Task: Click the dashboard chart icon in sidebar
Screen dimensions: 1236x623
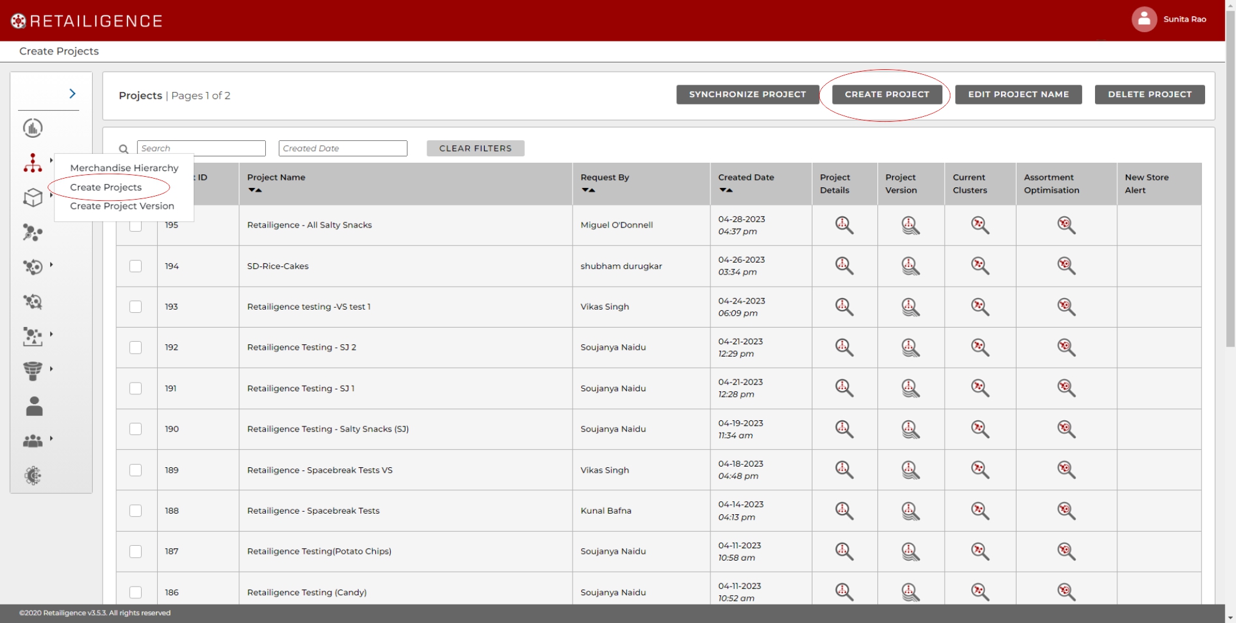Action: click(33, 128)
